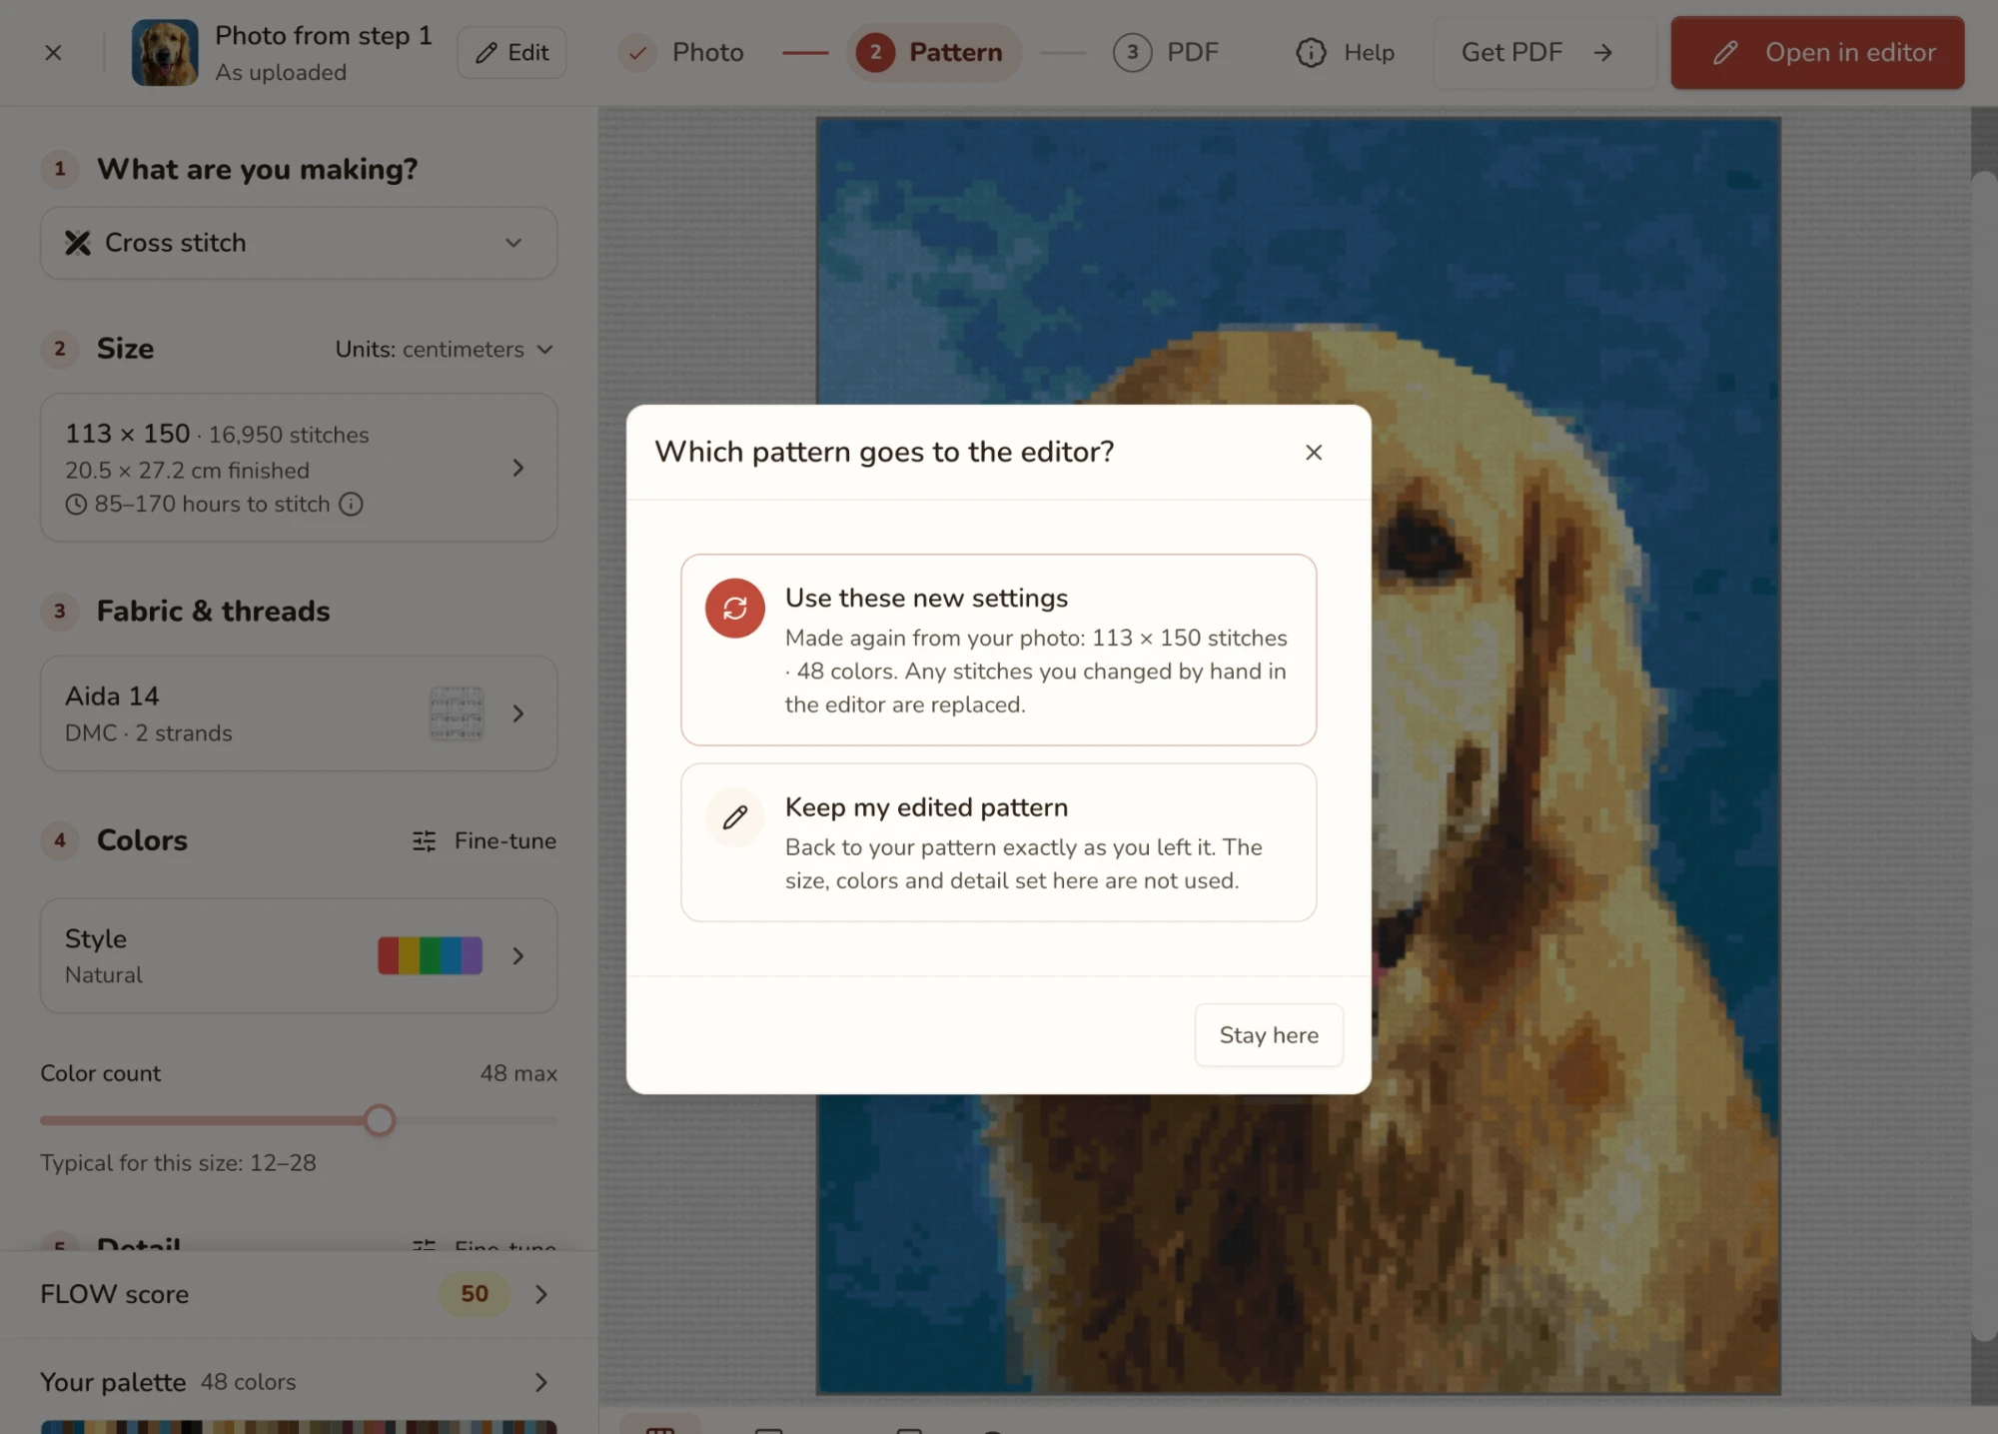Viewport: 1998px width, 1434px height.
Task: Click the pencil icon in edited pattern option
Action: pos(735,817)
